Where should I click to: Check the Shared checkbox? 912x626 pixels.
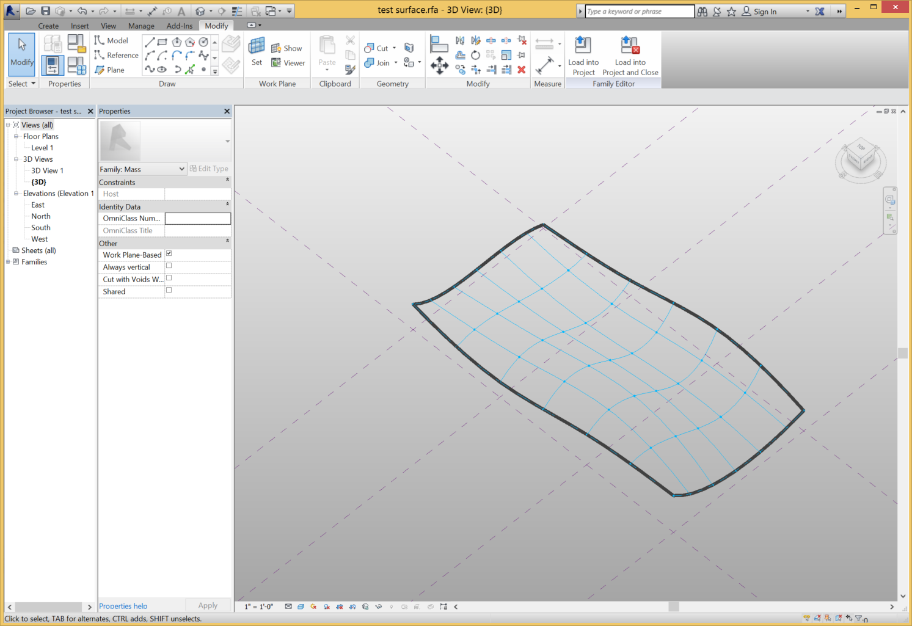[169, 290]
